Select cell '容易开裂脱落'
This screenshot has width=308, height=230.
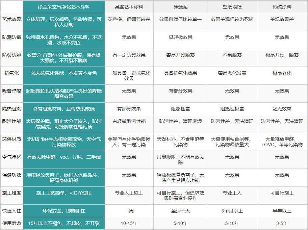(x=181, y=58)
